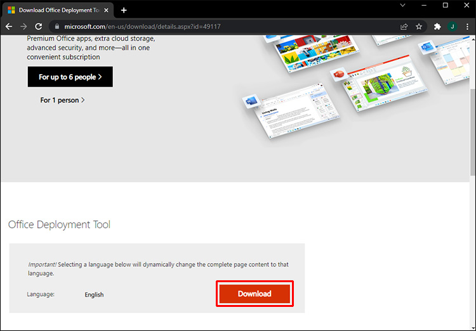Close the Download Office Deployment Tool tab

106,10
